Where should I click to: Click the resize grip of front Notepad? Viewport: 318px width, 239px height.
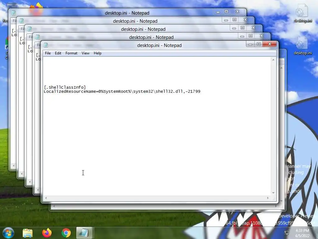pyautogui.click(x=274, y=199)
